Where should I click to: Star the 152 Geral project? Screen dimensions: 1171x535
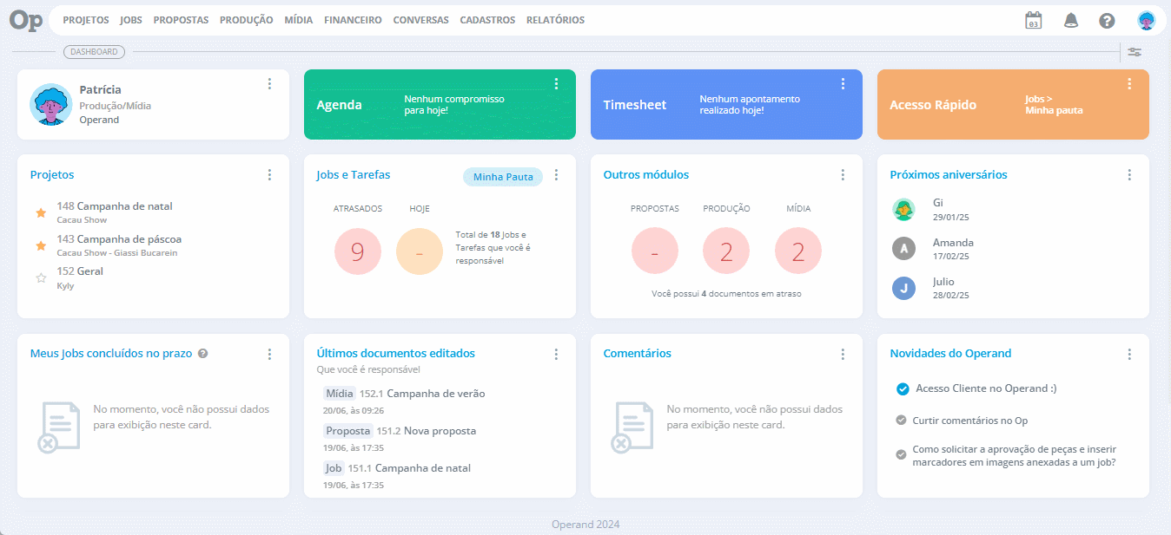(x=40, y=278)
